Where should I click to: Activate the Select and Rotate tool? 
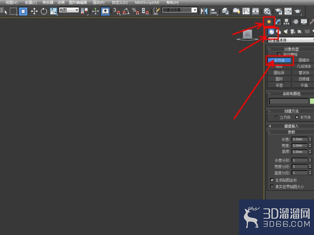(44, 11)
